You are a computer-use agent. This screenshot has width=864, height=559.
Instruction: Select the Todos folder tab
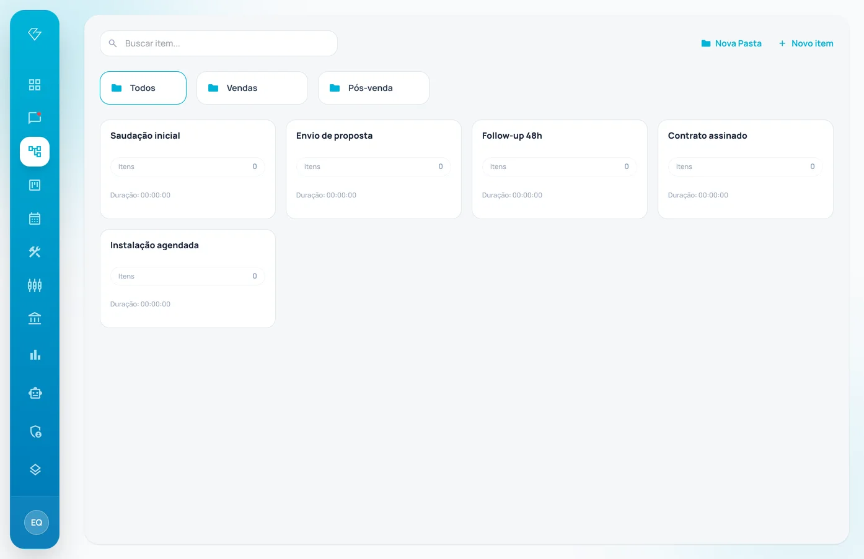(x=143, y=88)
